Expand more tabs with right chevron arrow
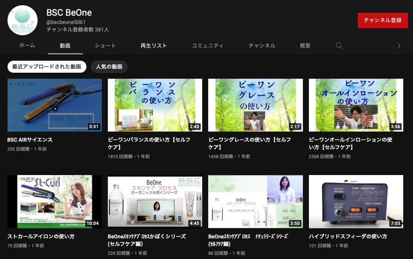This screenshot has height=259, width=413. tap(399, 46)
